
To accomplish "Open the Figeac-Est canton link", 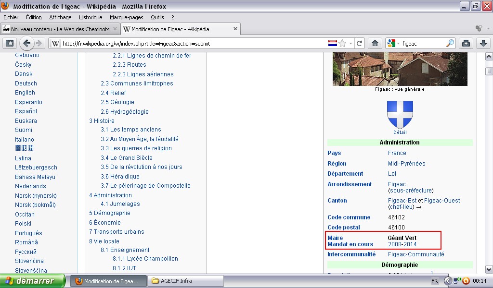I will 402,200.
